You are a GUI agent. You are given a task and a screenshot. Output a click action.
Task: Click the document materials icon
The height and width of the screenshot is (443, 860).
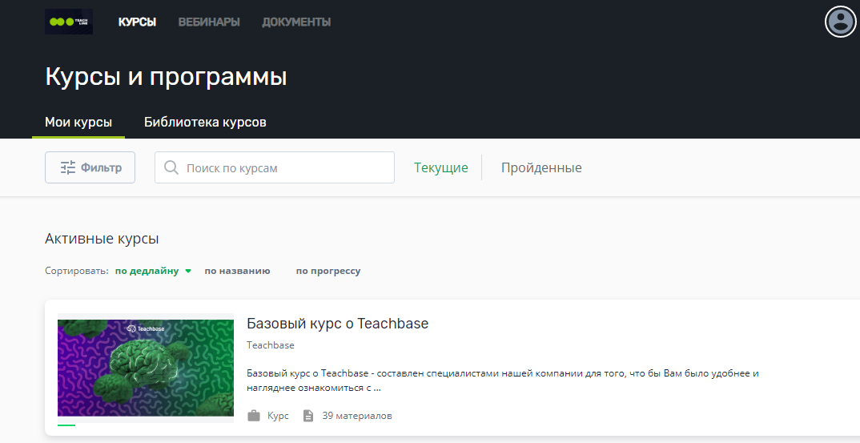308,416
